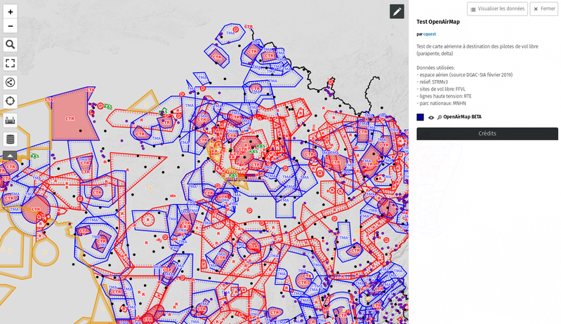This screenshot has height=324, width=561.
Task: Click text 'parc nationaux: MNHN'
Action: coord(443,104)
